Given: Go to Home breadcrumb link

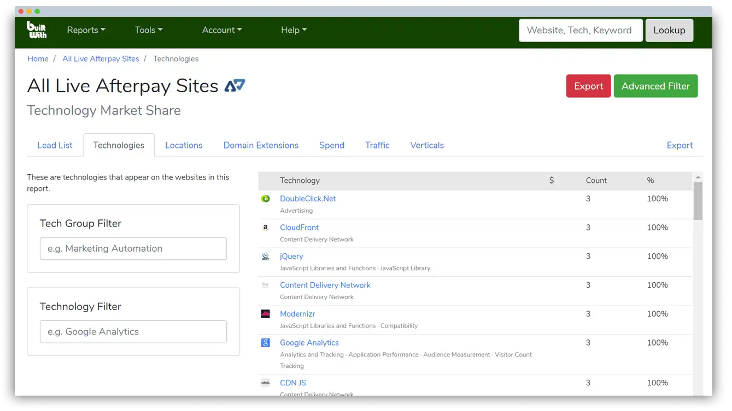Looking at the screenshot, I should point(38,59).
